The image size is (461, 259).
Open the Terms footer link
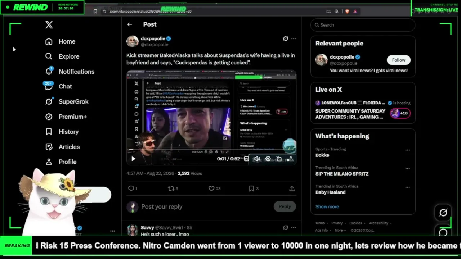point(320,223)
